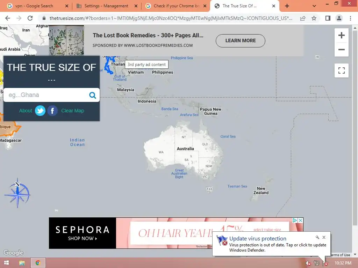
Task: Switch to Check if your Chrome tab
Action: click(x=176, y=6)
